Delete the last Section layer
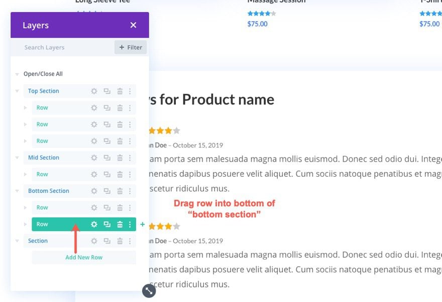This screenshot has height=302, width=442. point(120,241)
